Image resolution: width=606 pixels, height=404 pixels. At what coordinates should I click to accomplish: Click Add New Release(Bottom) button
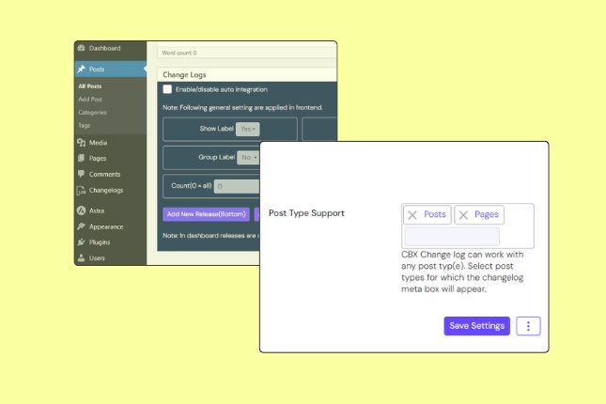pyautogui.click(x=206, y=214)
